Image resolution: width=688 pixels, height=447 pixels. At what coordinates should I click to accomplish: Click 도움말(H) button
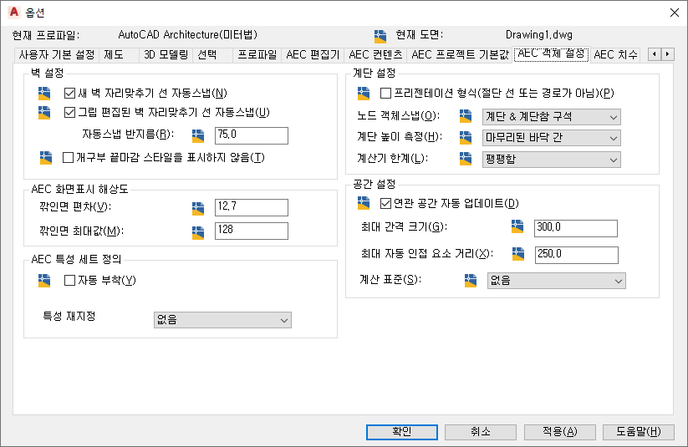(639, 432)
